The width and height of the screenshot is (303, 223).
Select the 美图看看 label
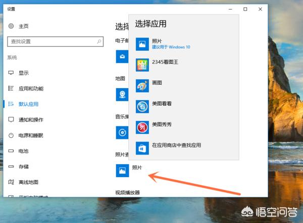coord(162,104)
